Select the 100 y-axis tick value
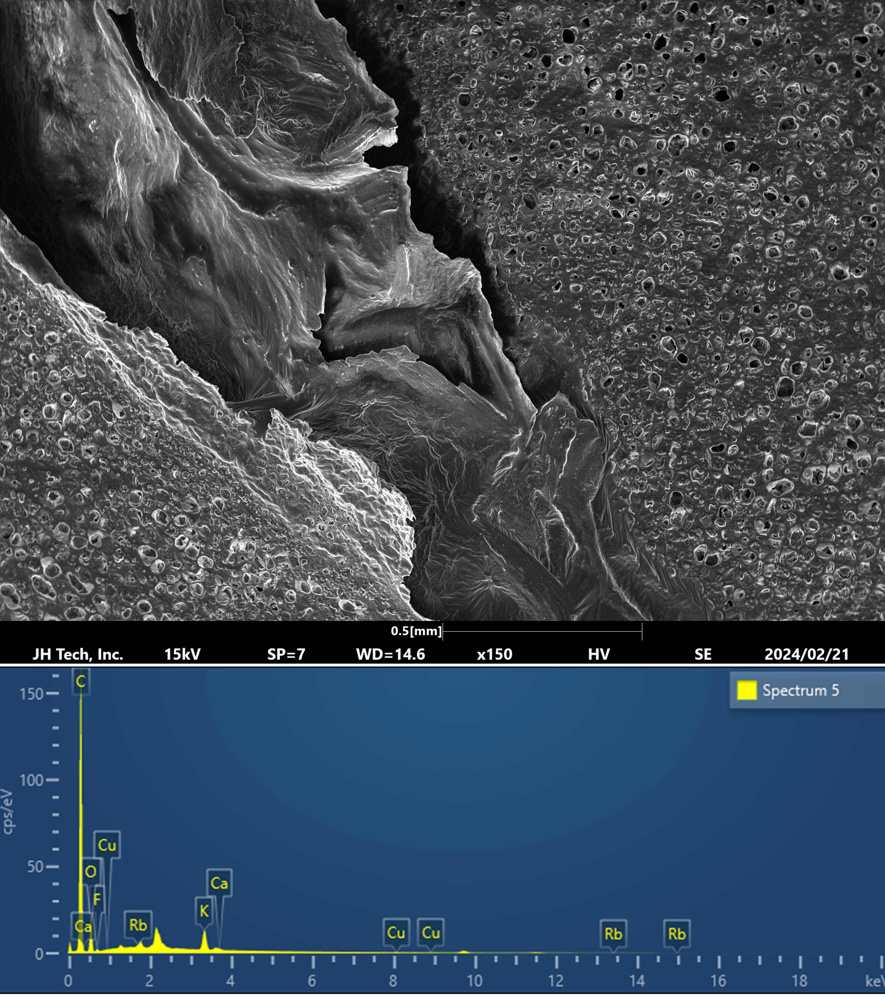This screenshot has height=999, width=885. (32, 781)
